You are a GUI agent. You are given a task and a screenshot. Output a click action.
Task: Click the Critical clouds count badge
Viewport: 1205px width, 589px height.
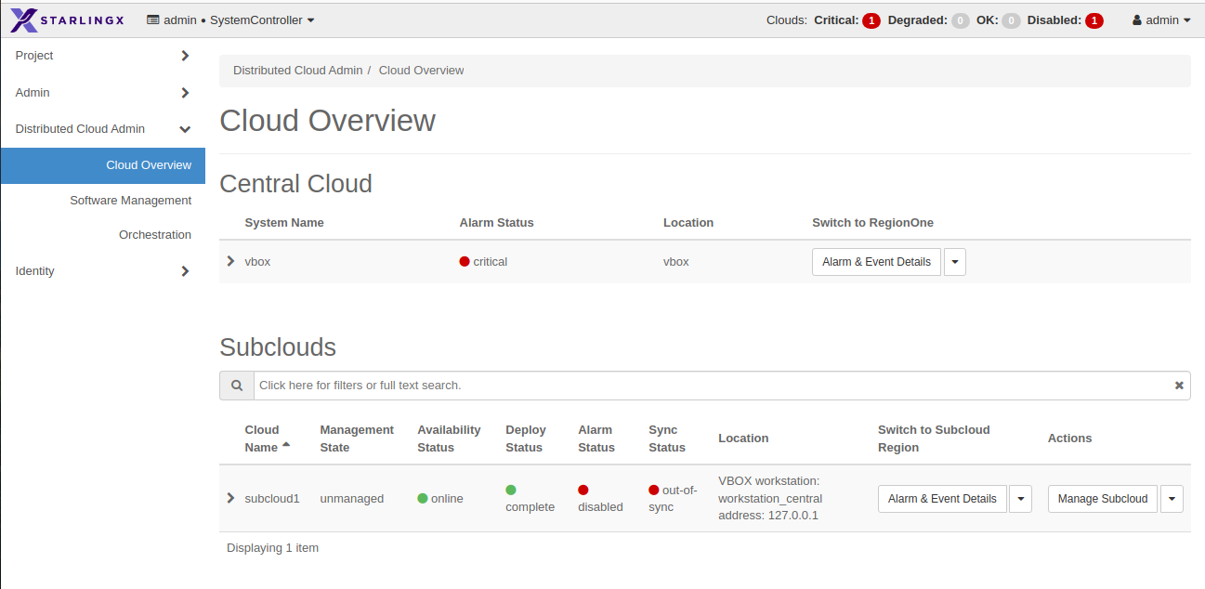pyautogui.click(x=871, y=20)
